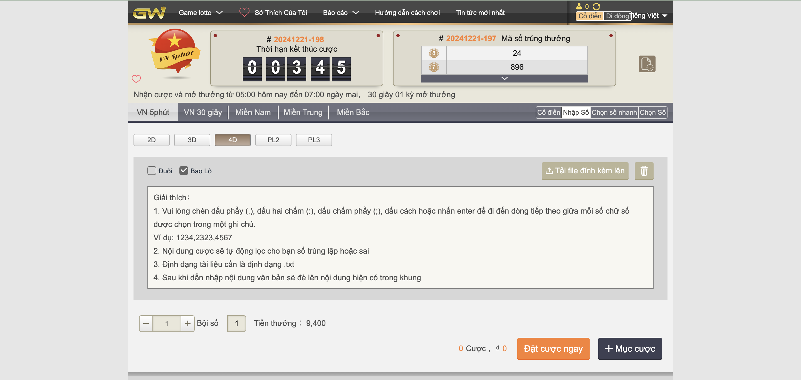Image resolution: width=801 pixels, height=380 pixels.
Task: Click the minus button to decrease the multiplier
Action: coord(146,324)
